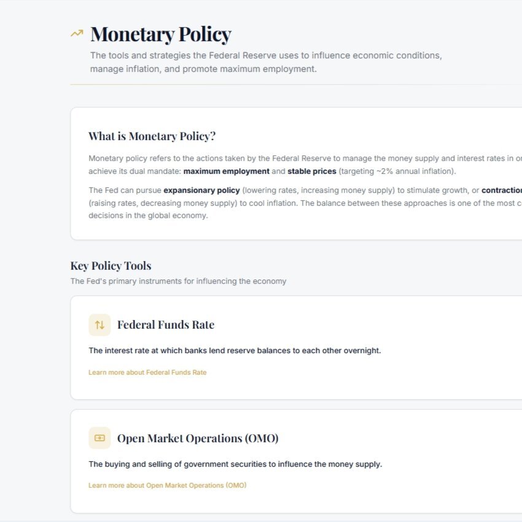The height and width of the screenshot is (522, 522).
Task: Click the Monetary Policy page title
Action: click(161, 34)
